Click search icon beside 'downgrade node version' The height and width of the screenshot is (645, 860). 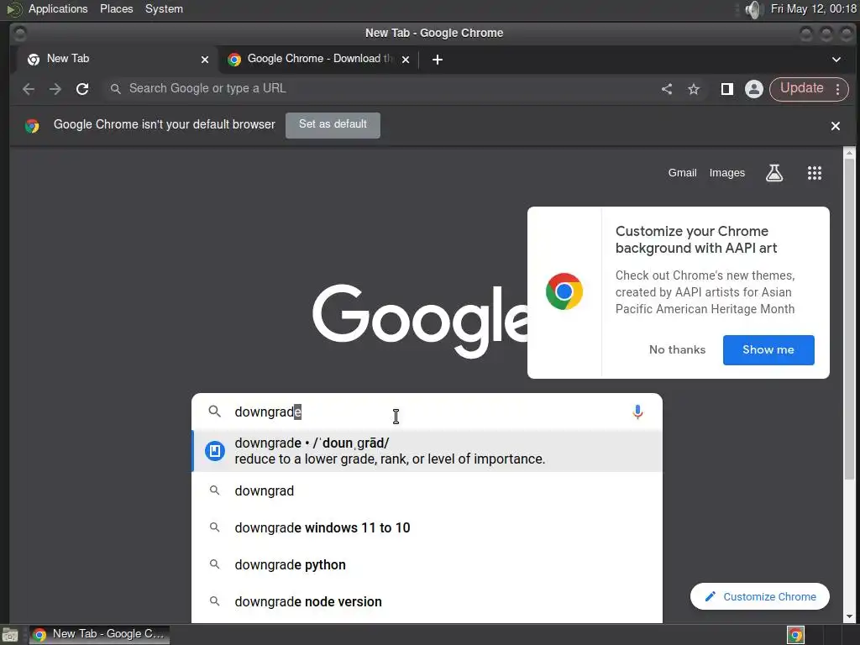214,601
